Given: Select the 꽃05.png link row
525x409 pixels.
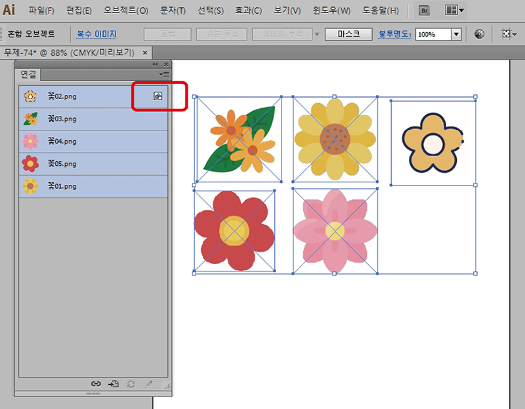Looking at the screenshot, I should tap(93, 164).
